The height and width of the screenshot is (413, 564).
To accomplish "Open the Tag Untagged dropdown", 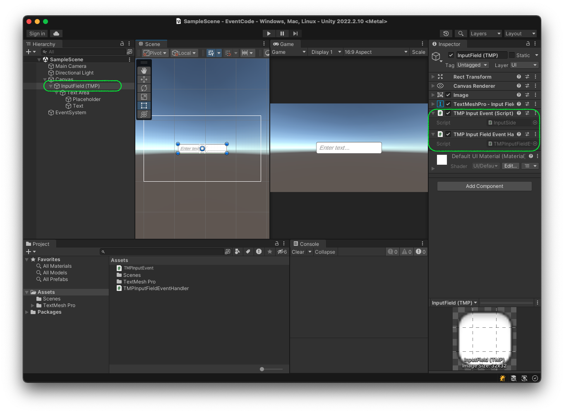I will pos(472,65).
